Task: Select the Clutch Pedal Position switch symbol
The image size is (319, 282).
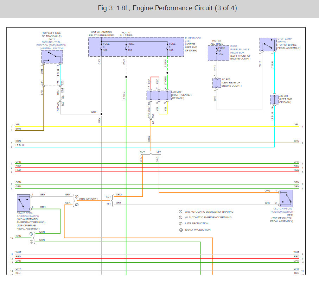Action: 286,199
